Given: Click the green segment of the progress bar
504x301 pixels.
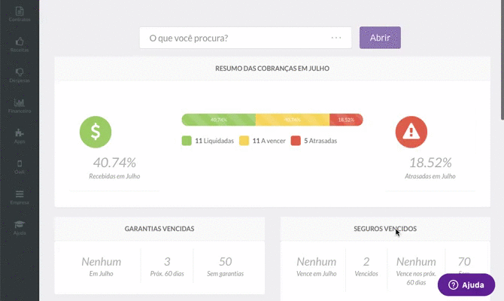Looking at the screenshot, I should pyautogui.click(x=218, y=120).
